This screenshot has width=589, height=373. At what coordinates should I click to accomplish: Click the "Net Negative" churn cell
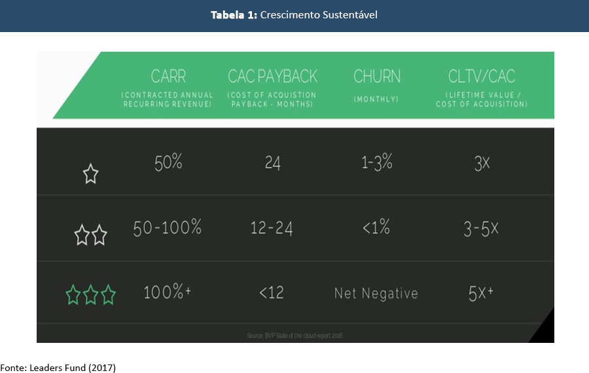click(x=376, y=293)
